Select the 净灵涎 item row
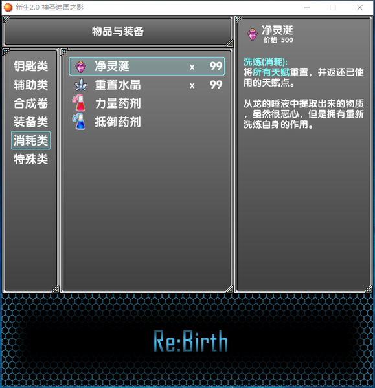Screen dimensions: 375x388 pos(147,67)
